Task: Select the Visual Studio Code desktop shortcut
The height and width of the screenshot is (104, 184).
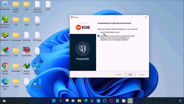Action: tap(37, 84)
